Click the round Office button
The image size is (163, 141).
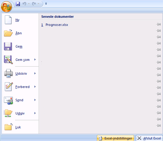[6, 7]
